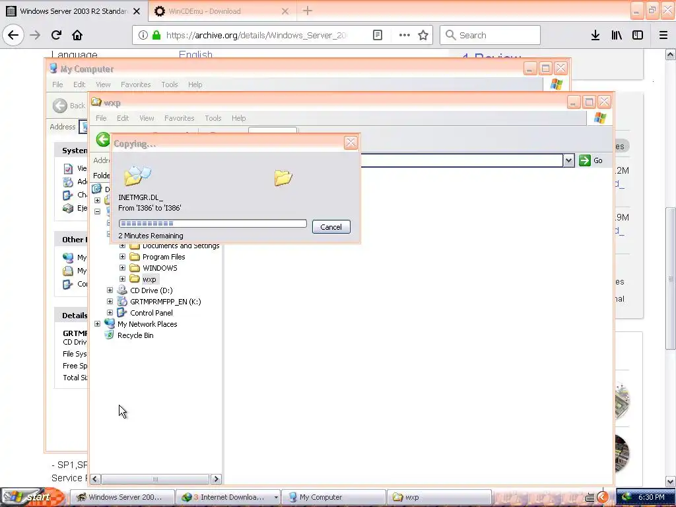Switch to wxp taskbar button
This screenshot has width=676, height=507.
point(439,497)
